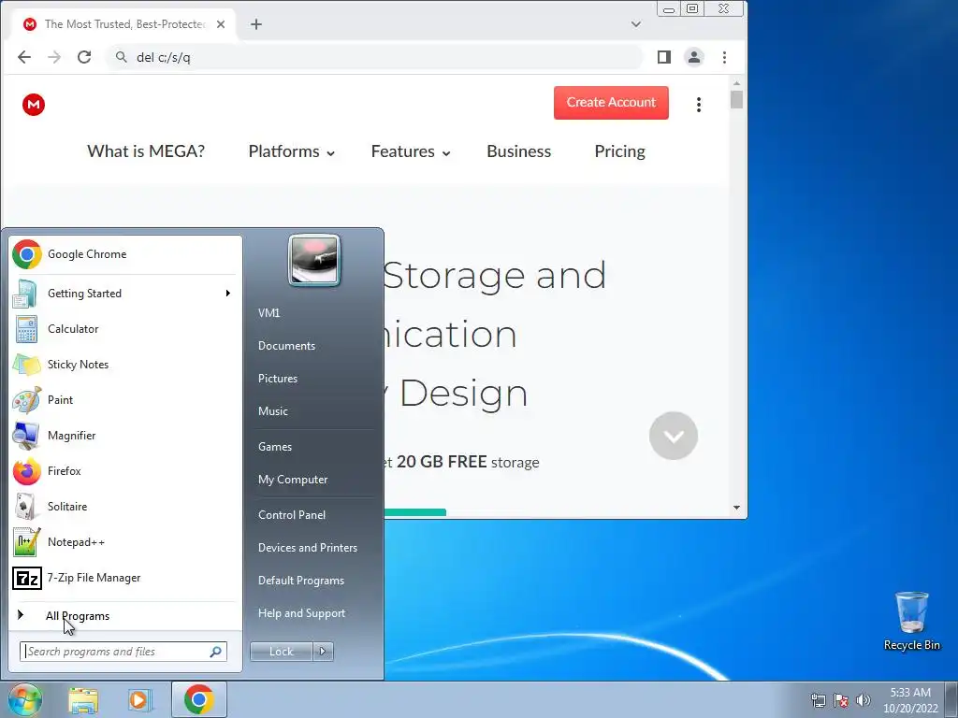This screenshot has height=718, width=958.
Task: Click the user account picture in Start menu
Action: tap(314, 260)
